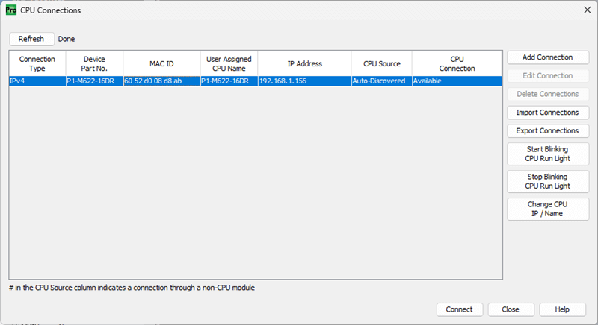Click the Device Part No. column header
598x325 pixels.
click(x=94, y=63)
